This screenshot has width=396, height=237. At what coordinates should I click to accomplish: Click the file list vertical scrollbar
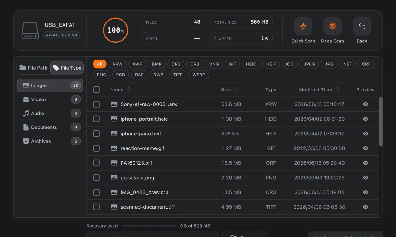click(x=381, y=122)
